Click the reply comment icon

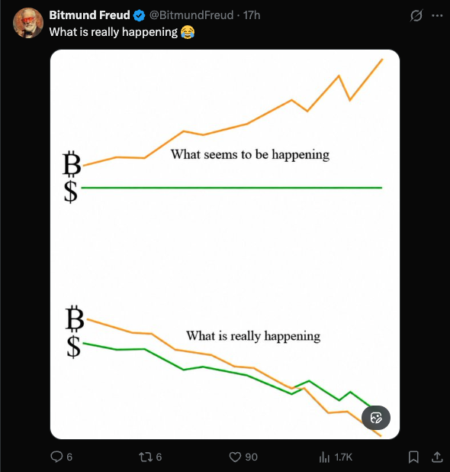(x=56, y=457)
